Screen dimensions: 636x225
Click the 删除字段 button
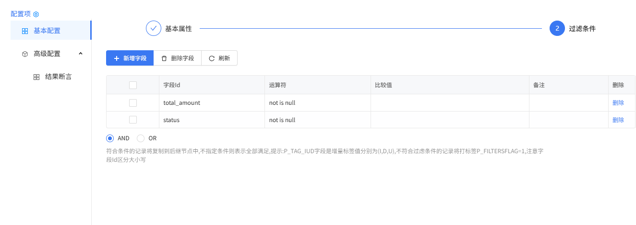point(178,58)
